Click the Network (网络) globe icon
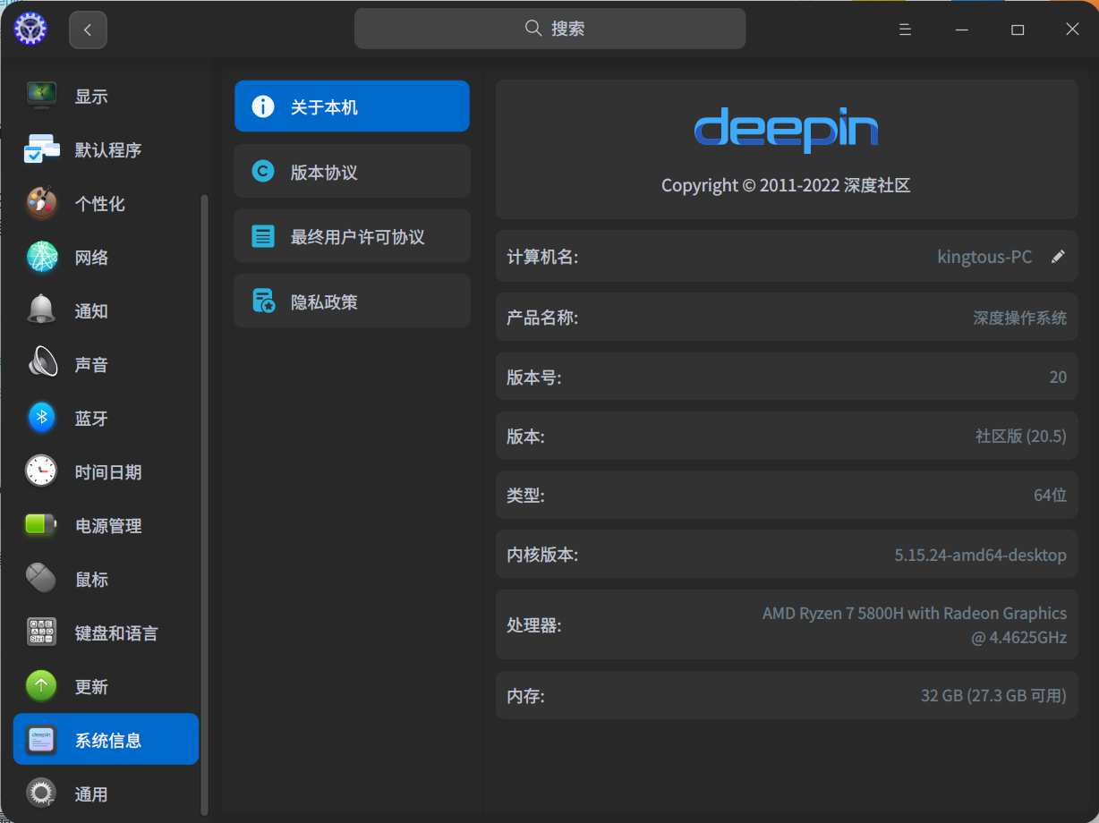 pos(41,257)
